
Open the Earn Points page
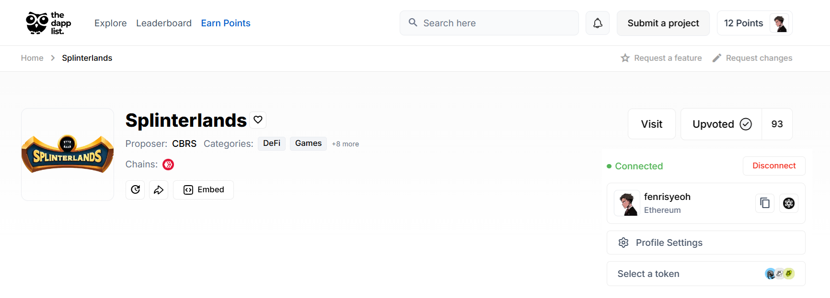tap(226, 23)
